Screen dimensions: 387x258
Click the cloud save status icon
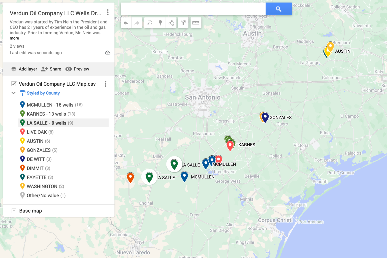tap(108, 53)
